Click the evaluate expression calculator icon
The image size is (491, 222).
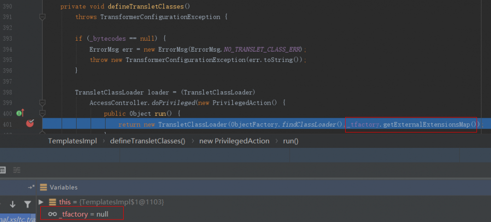(x=2, y=170)
